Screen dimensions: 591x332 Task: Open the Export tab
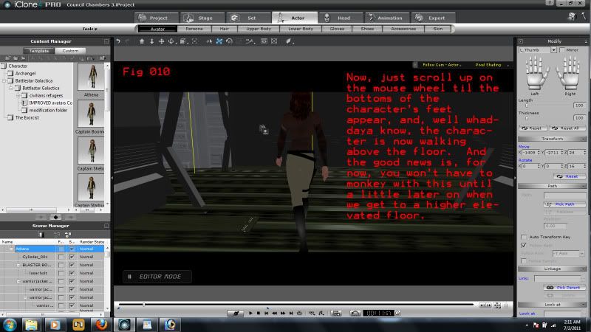click(x=432, y=18)
